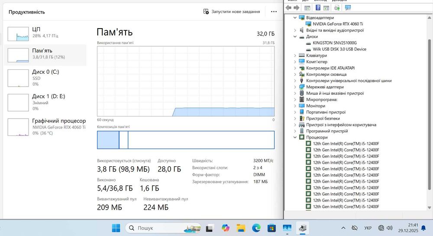This screenshot has width=433, height=236.
Task: Click the 2 з 4 slots value
Action: (x=258, y=168)
